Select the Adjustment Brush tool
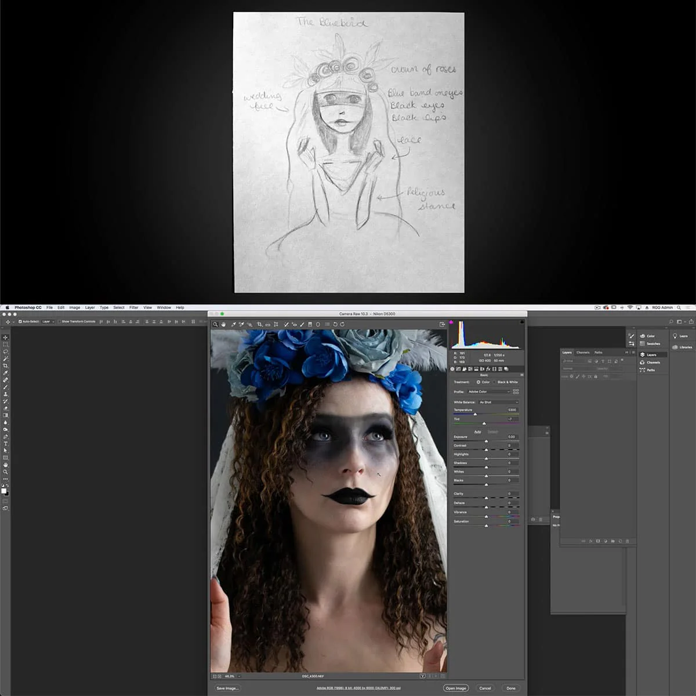 pos(302,324)
